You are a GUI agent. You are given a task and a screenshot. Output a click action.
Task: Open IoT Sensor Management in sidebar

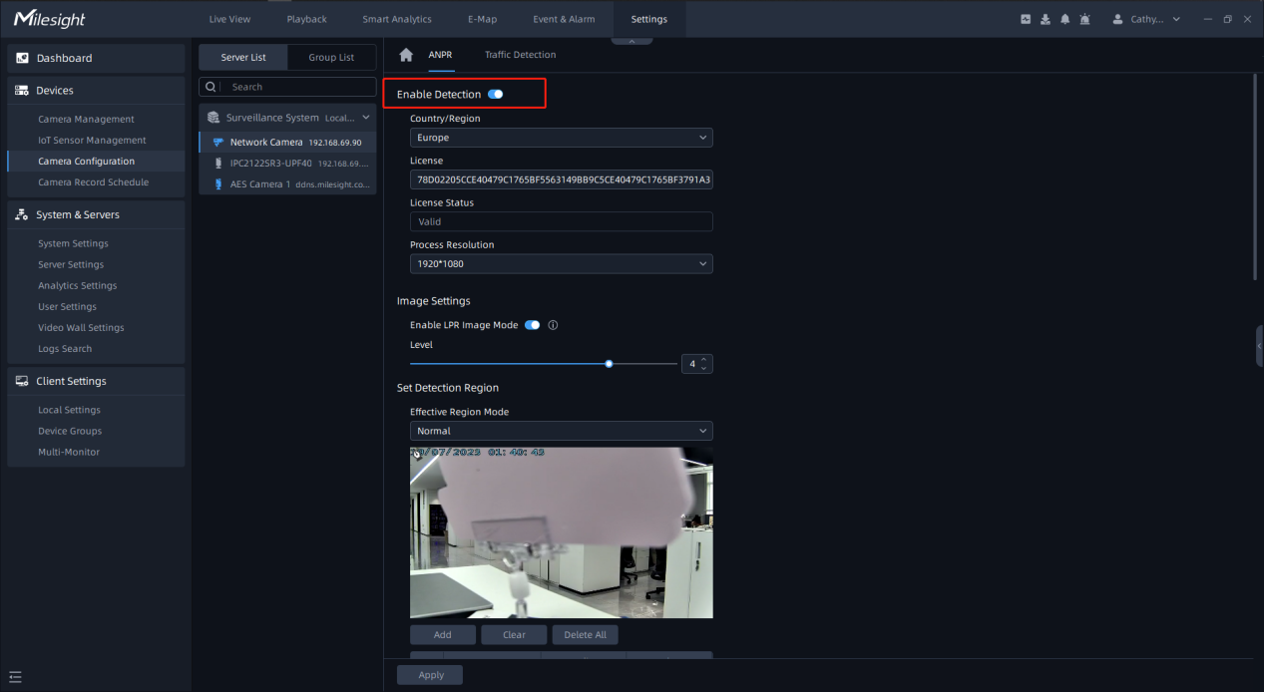[92, 141]
